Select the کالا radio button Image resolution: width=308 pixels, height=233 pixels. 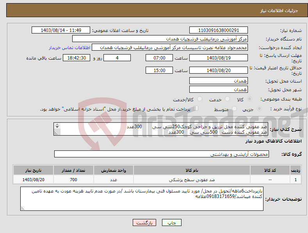tap(249, 99)
